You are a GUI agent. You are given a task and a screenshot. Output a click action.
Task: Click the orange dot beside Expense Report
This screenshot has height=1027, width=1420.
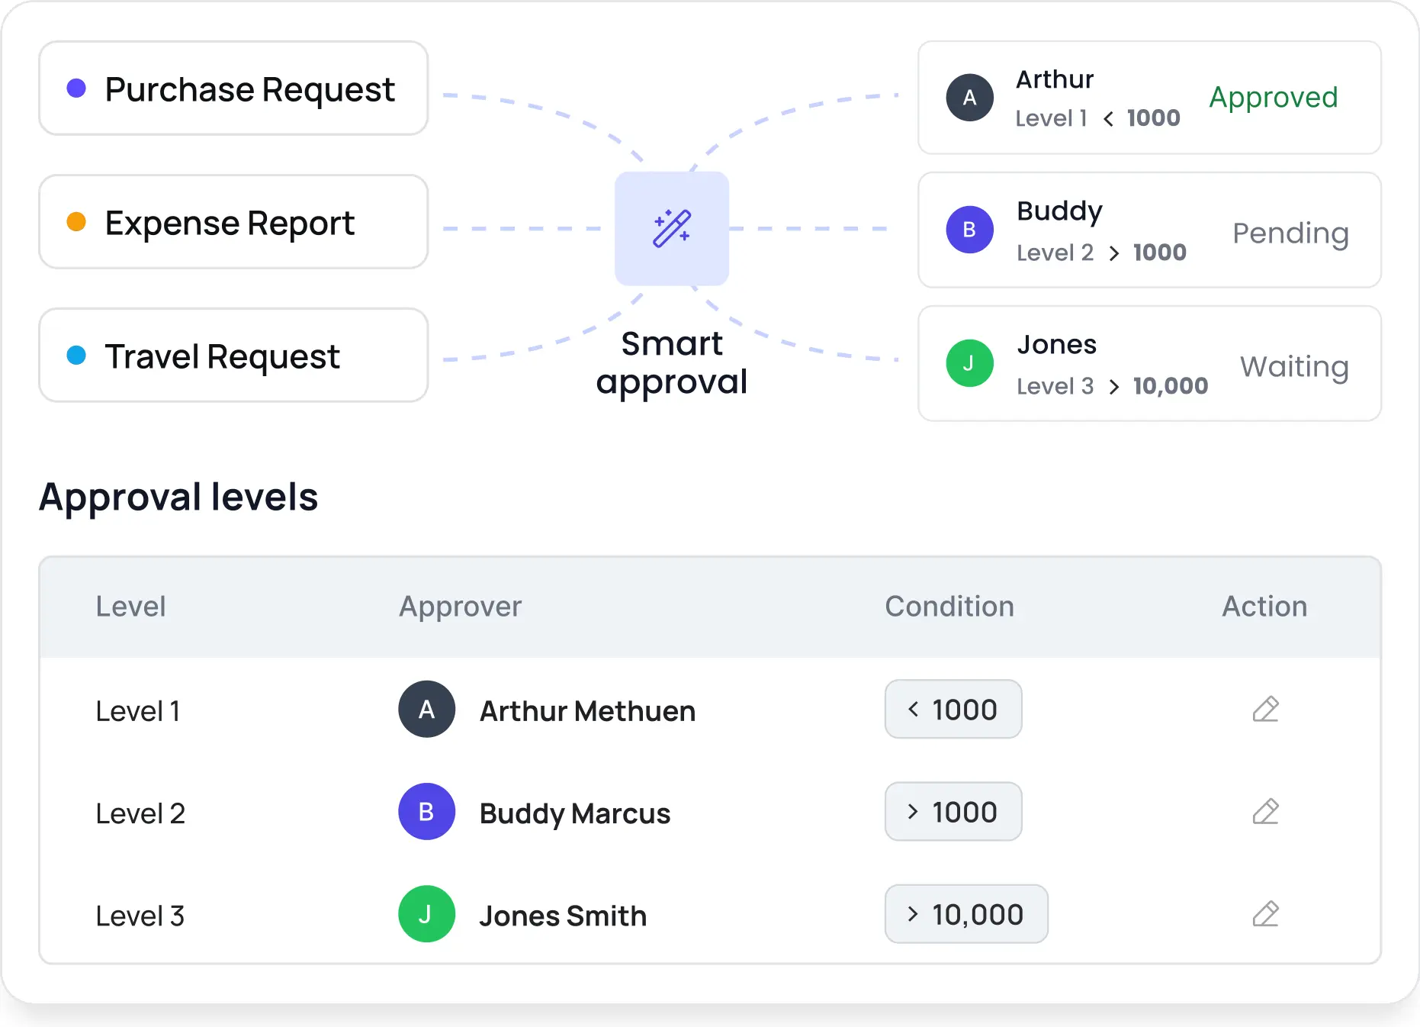click(x=76, y=222)
